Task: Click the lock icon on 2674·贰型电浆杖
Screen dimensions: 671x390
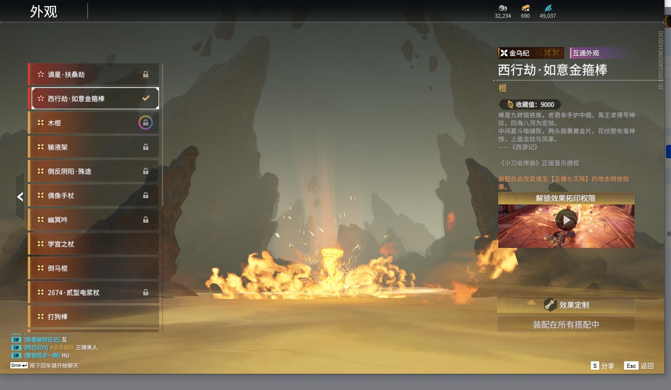Action: coord(146,292)
